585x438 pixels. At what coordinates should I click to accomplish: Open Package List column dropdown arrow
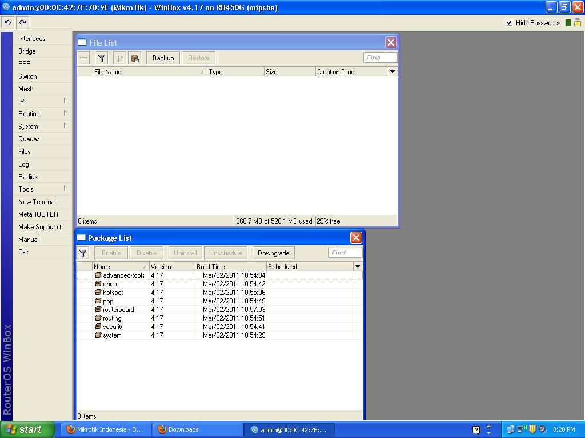358,267
